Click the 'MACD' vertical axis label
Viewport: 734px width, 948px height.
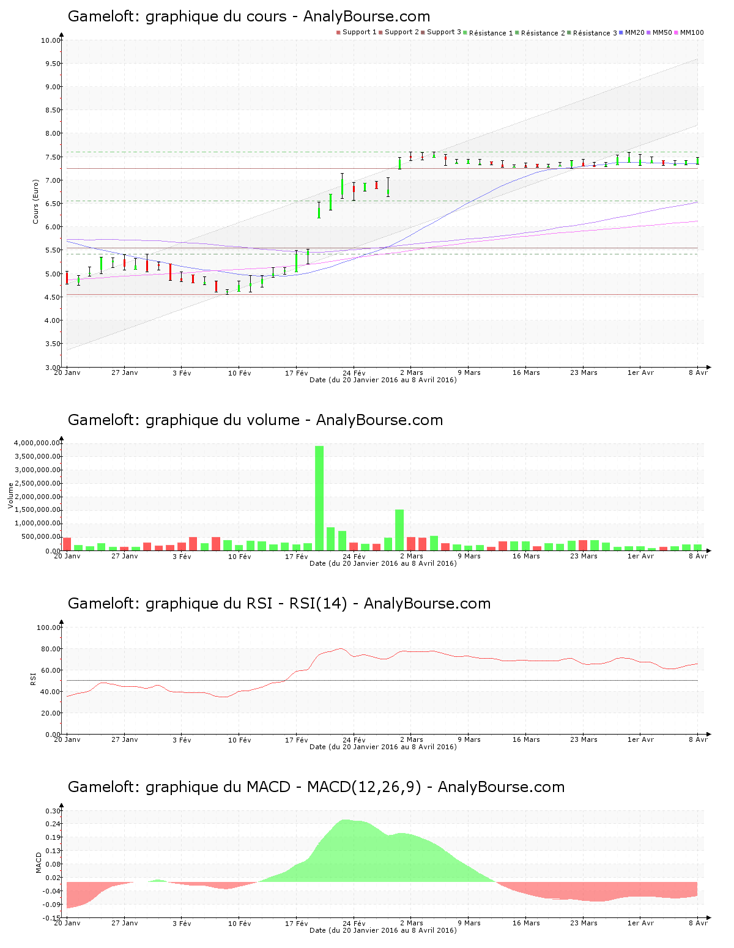[x=39, y=862]
